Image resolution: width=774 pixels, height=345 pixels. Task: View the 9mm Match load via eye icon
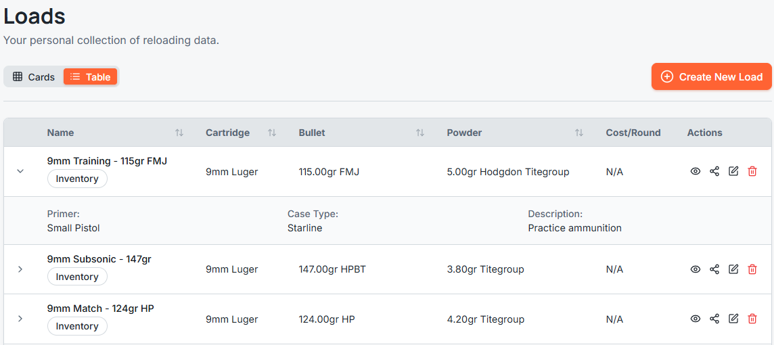pos(695,319)
